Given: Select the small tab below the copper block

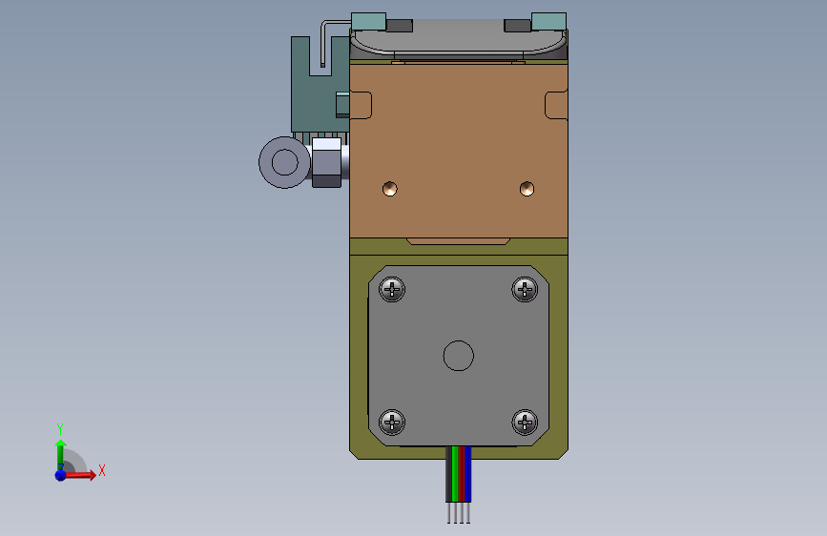Looking at the screenshot, I should (458, 241).
